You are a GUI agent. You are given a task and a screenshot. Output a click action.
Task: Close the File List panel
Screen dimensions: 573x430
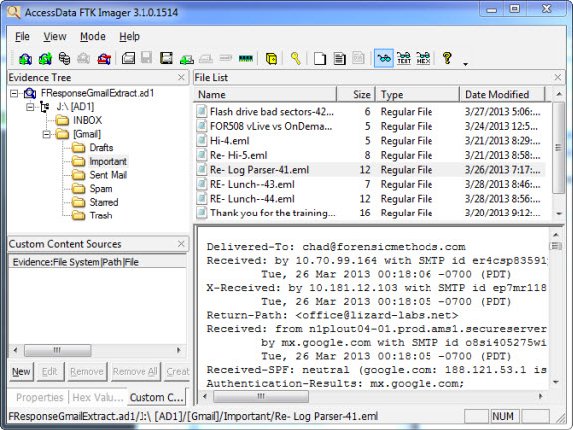(x=558, y=77)
